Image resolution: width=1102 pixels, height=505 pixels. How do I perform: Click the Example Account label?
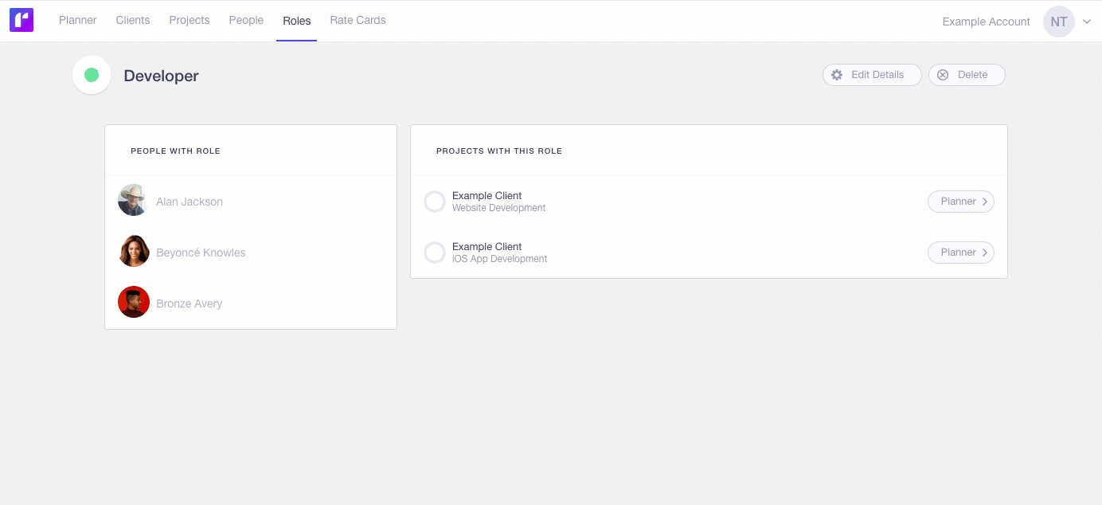click(x=986, y=22)
